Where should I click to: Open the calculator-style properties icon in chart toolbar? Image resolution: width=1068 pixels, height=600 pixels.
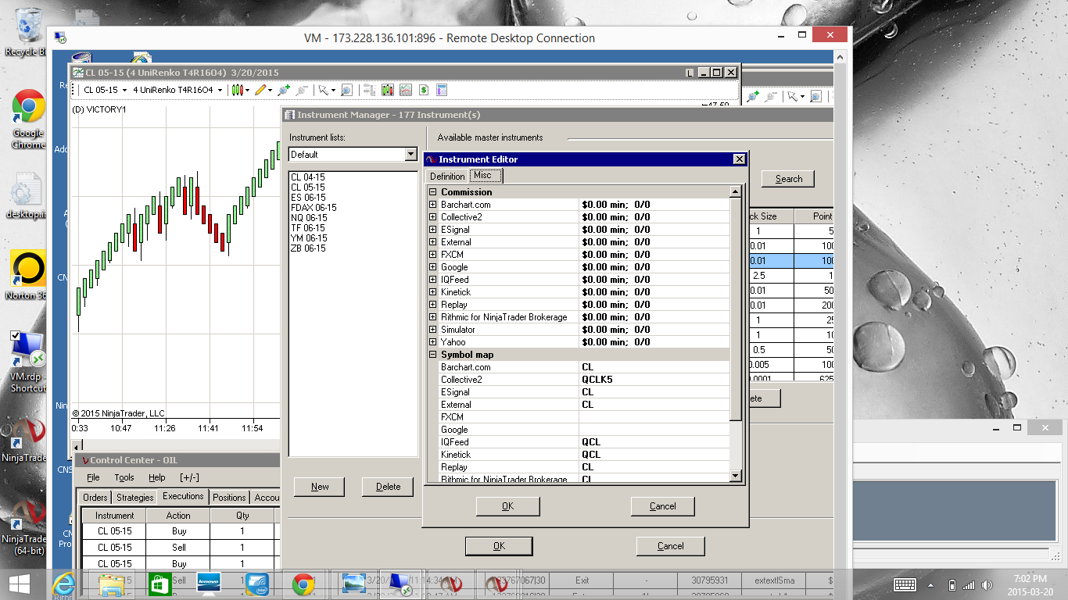click(x=442, y=90)
